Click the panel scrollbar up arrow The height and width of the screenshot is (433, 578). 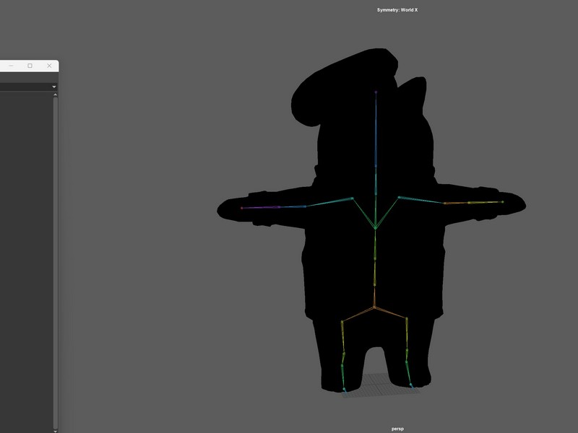point(56,95)
